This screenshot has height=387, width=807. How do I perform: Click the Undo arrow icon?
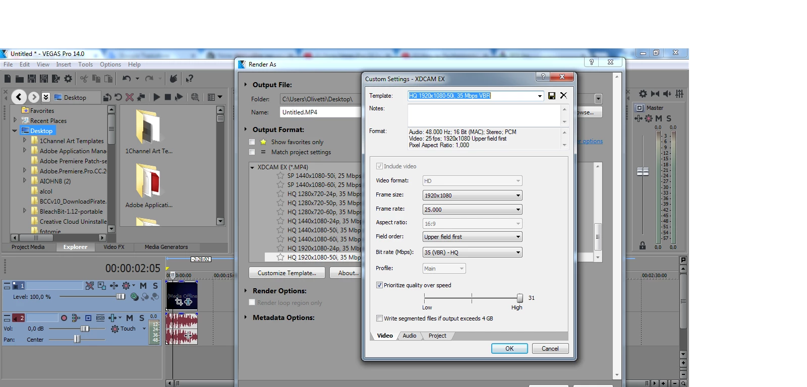127,79
